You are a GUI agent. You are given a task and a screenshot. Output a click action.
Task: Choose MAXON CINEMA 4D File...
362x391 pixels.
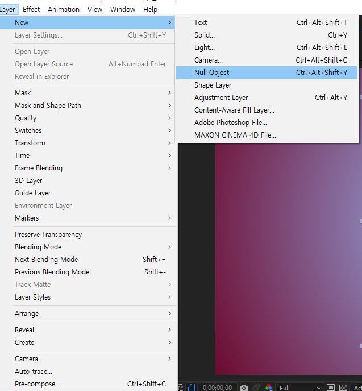click(x=267, y=135)
